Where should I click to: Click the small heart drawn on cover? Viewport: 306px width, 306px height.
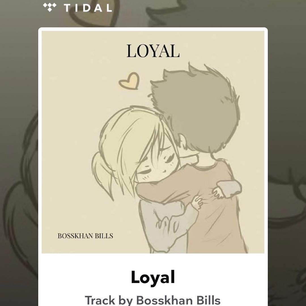tap(129, 81)
